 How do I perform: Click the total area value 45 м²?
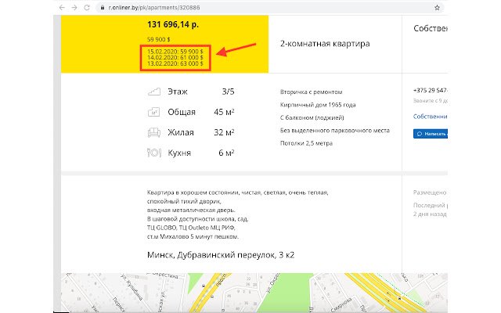[224, 112]
